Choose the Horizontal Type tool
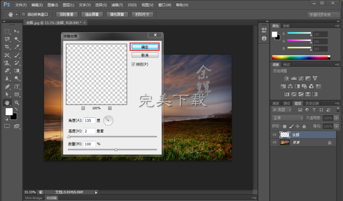Viewport: 343px width, 201px height. 17,87
